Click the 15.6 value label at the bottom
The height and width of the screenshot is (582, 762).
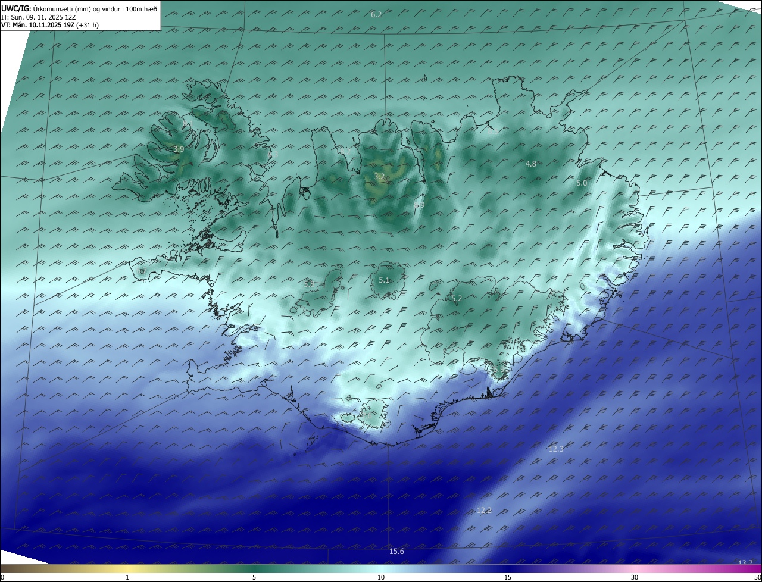(x=396, y=552)
